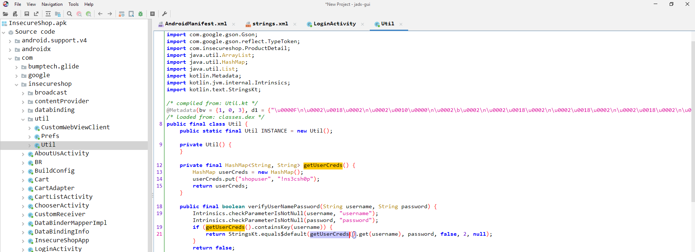The width and height of the screenshot is (695, 252).
Task: Click the green bug debugger icon
Action: (141, 14)
